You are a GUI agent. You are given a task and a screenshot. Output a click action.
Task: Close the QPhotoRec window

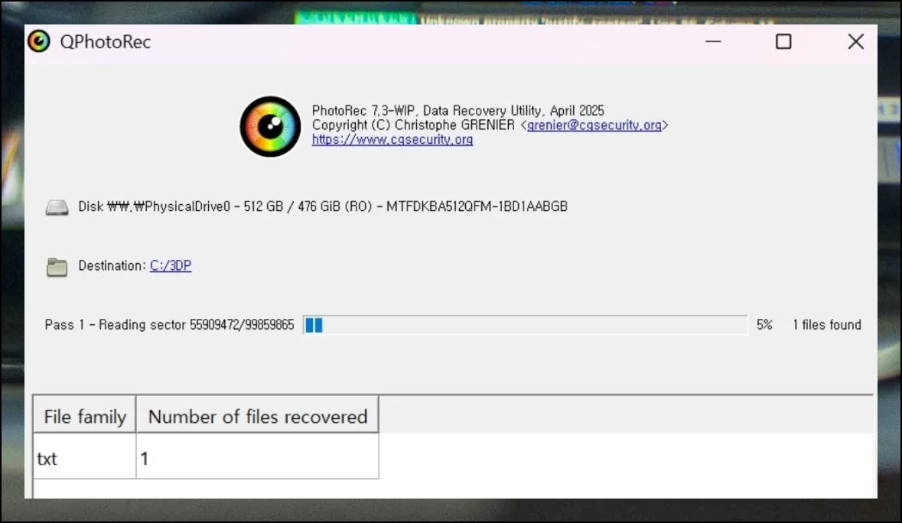pyautogui.click(x=856, y=41)
